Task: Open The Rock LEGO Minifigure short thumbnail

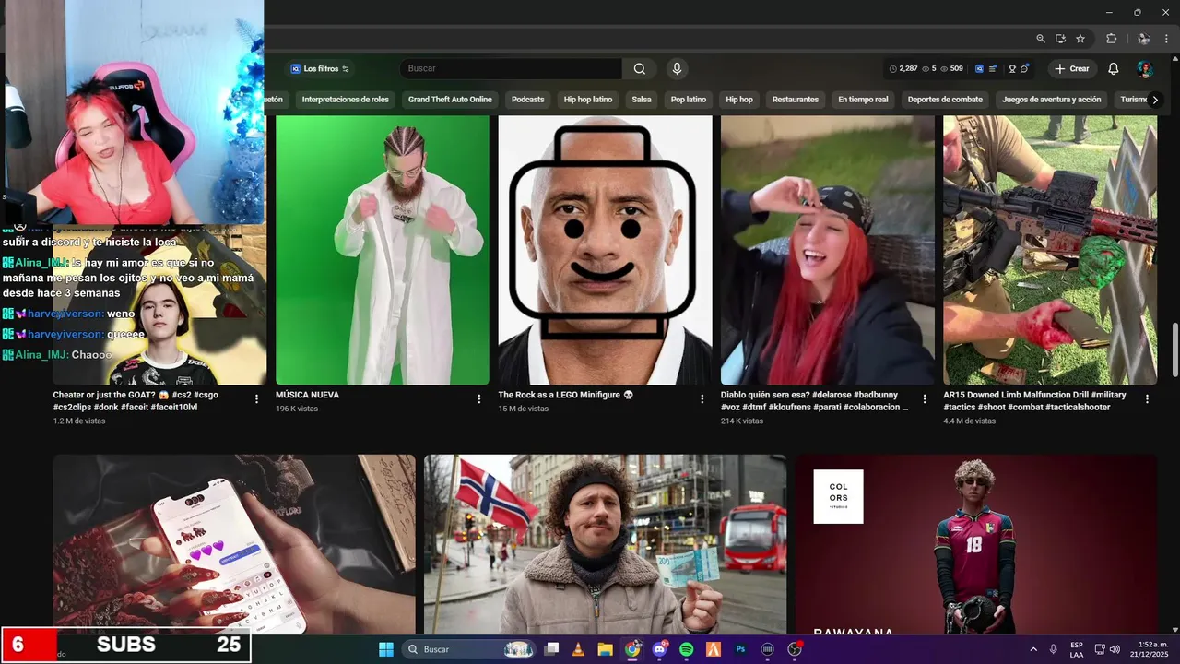Action: coord(605,250)
